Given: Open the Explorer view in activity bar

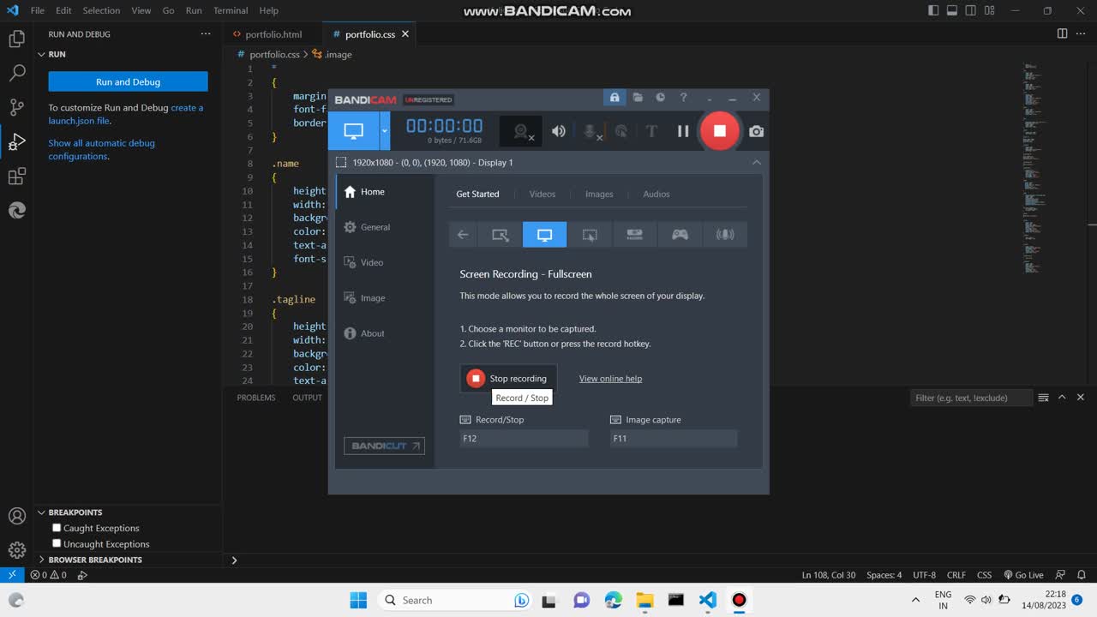Looking at the screenshot, I should tap(16, 39).
